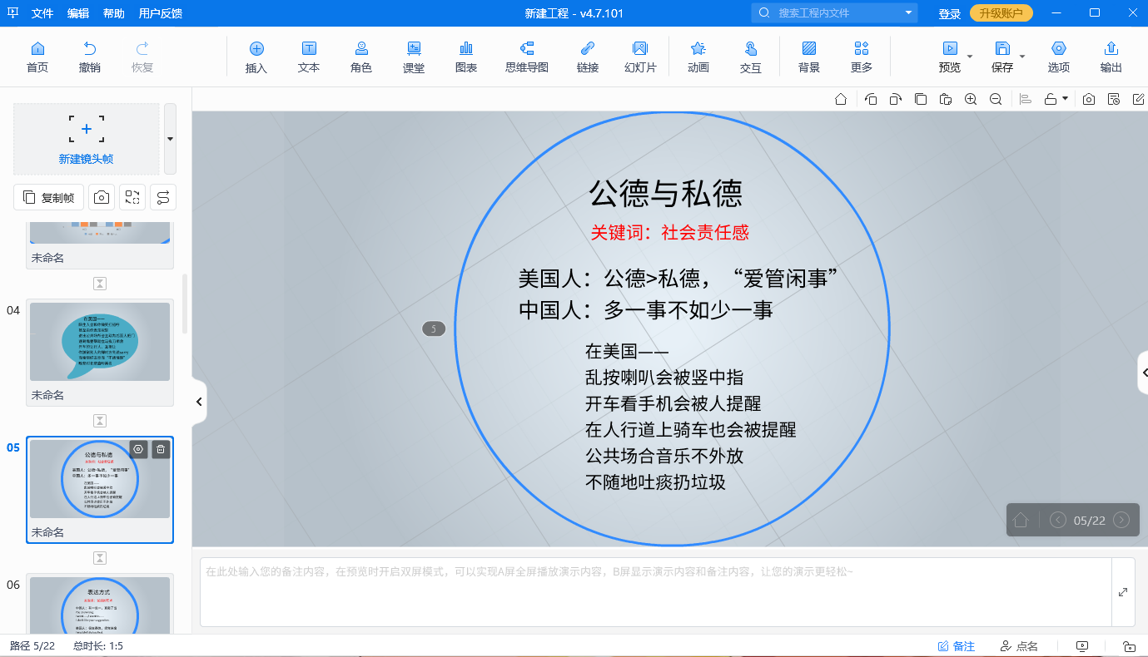Click the edit note icon in canvas toolbar
This screenshot has width=1148, height=657.
(x=1139, y=99)
